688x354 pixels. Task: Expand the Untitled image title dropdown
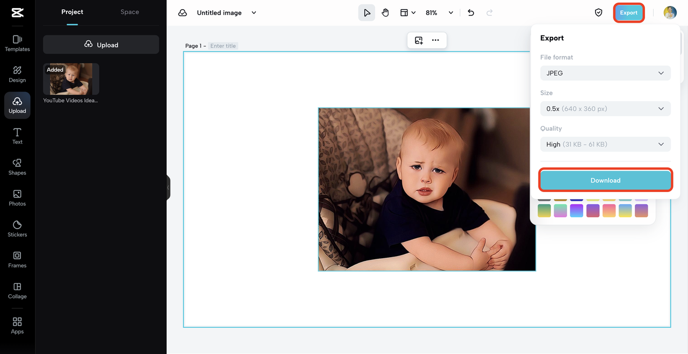coord(254,12)
